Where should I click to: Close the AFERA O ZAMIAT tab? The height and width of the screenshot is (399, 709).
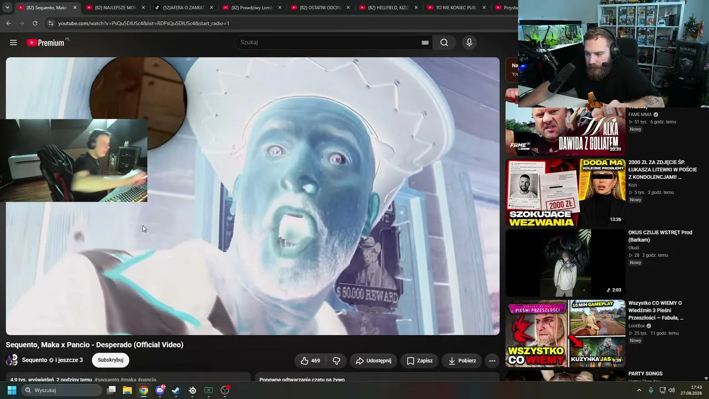tap(212, 8)
